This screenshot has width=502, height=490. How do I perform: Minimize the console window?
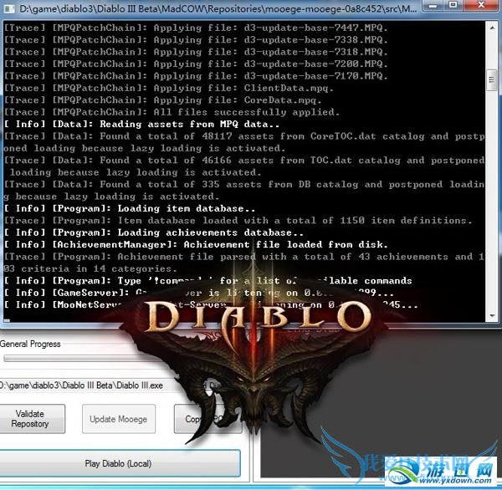pos(433,6)
